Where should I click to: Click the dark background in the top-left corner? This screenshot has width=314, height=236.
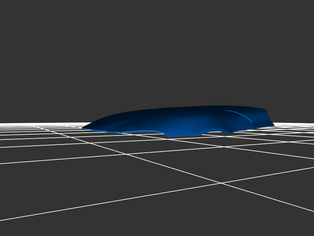click(16, 16)
